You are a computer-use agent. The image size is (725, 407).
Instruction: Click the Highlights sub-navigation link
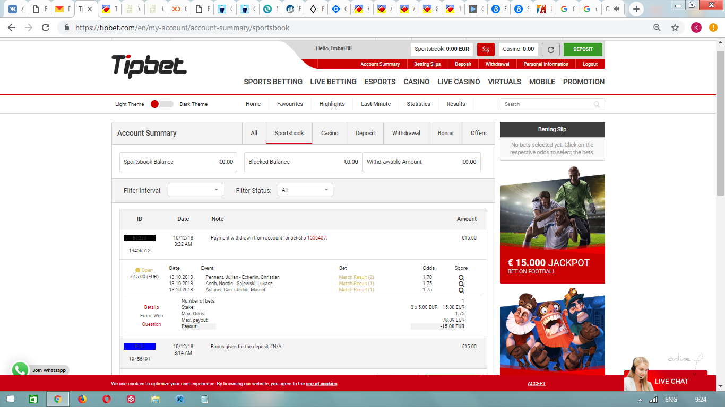point(332,104)
